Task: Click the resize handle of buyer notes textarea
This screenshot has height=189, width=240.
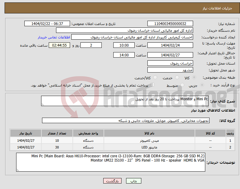Action: click(x=18, y=170)
